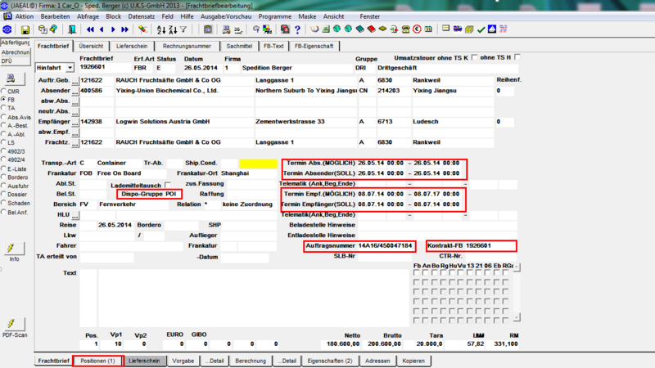Select the Dossier radio option
This screenshot has height=368, width=655.
click(4, 195)
